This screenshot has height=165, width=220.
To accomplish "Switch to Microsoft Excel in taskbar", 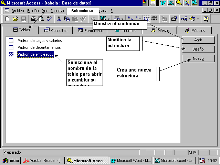I will click(x=175, y=161).
